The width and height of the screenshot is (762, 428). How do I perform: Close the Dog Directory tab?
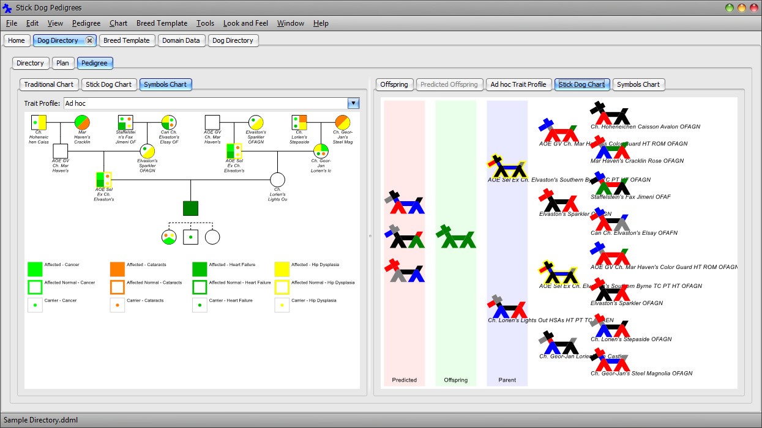coord(90,40)
